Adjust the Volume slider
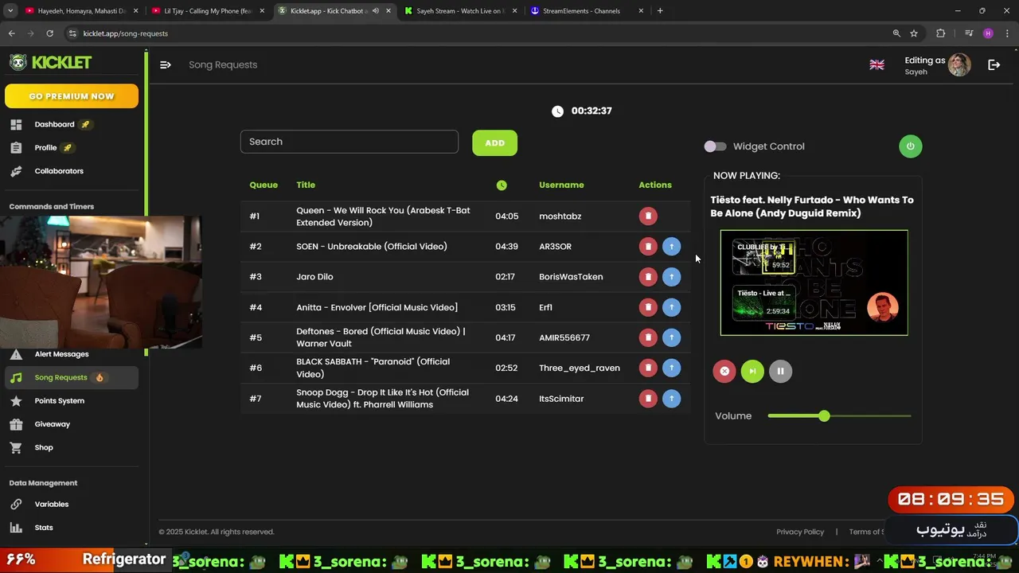 point(839,416)
